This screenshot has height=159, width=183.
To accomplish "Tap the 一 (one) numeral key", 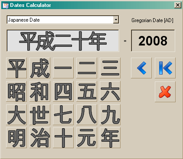I will point(63,68).
